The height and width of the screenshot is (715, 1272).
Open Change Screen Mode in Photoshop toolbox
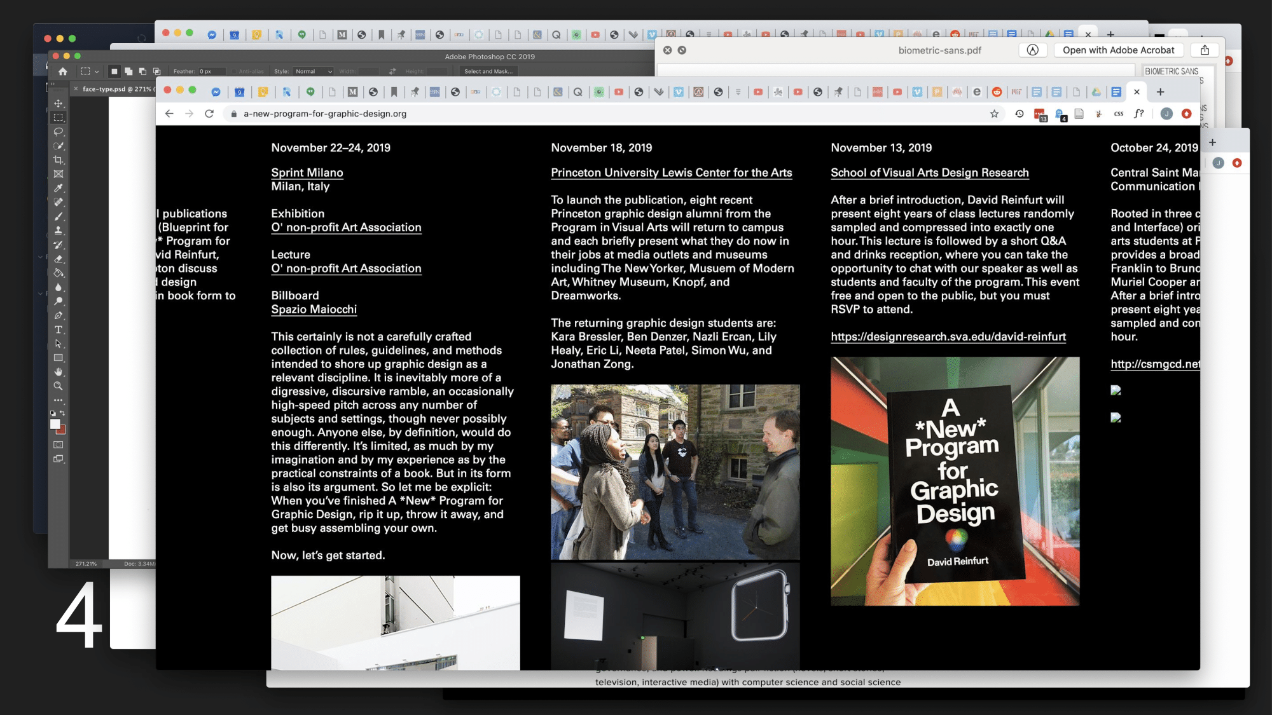pyautogui.click(x=59, y=459)
